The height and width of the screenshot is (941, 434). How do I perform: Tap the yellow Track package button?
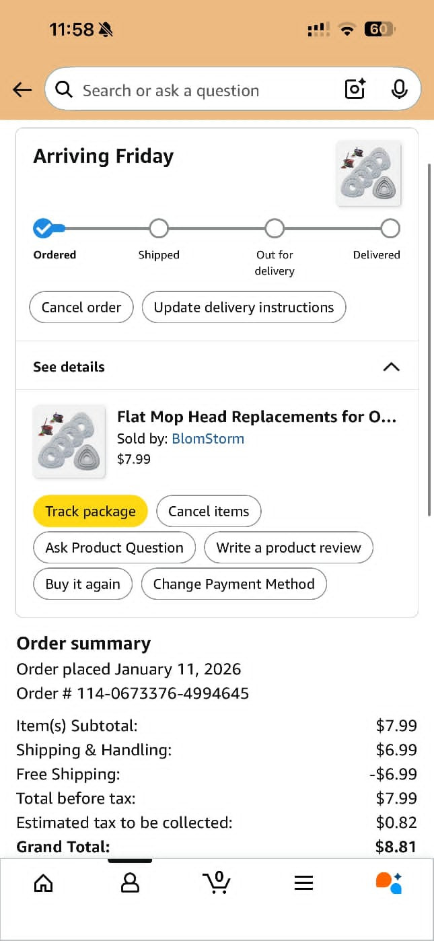pyautogui.click(x=90, y=512)
